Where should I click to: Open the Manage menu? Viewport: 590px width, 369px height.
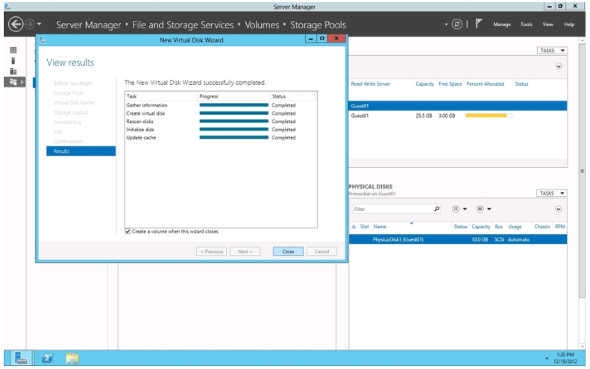(x=502, y=25)
